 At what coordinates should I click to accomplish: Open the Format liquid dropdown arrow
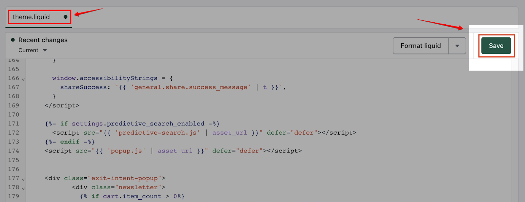457,46
